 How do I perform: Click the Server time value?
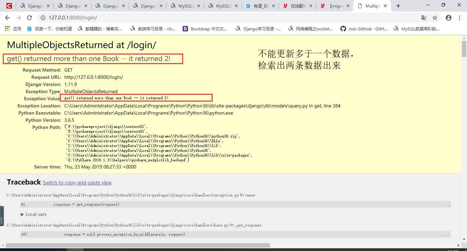(x=100, y=167)
